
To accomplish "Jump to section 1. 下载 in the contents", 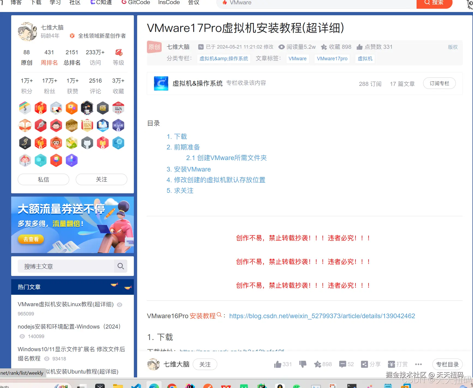I will coord(177,136).
